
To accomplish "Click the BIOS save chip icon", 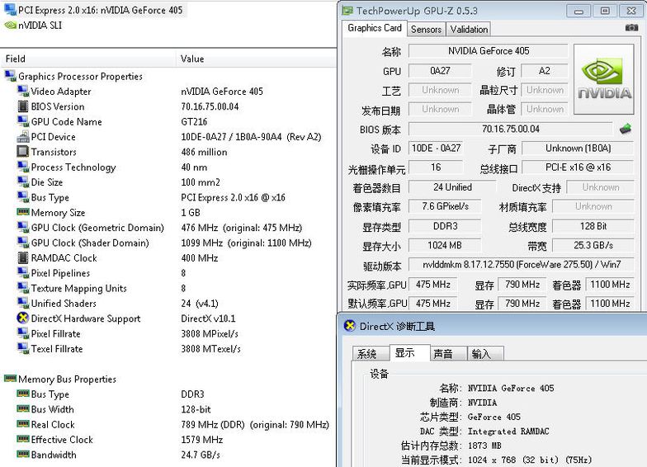I will [626, 129].
